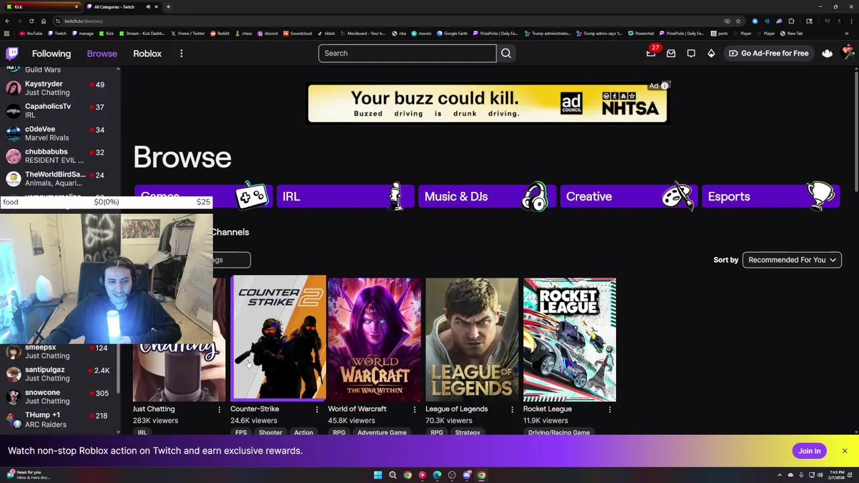Select the IRL category tab
859x483 pixels.
pyautogui.click(x=345, y=197)
